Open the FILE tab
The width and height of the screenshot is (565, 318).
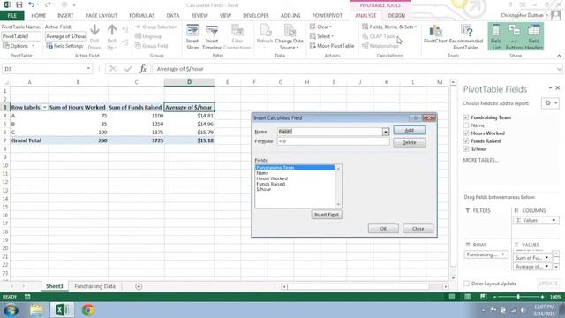(x=11, y=16)
